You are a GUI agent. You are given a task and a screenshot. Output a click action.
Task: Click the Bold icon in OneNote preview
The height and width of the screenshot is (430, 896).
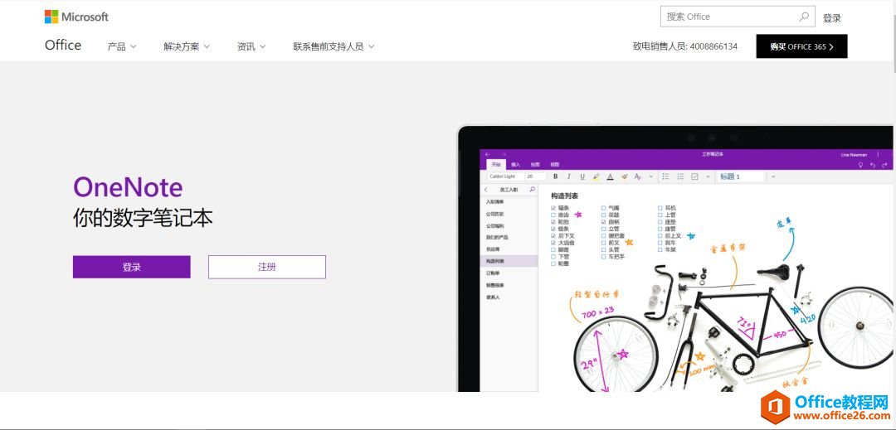[555, 176]
